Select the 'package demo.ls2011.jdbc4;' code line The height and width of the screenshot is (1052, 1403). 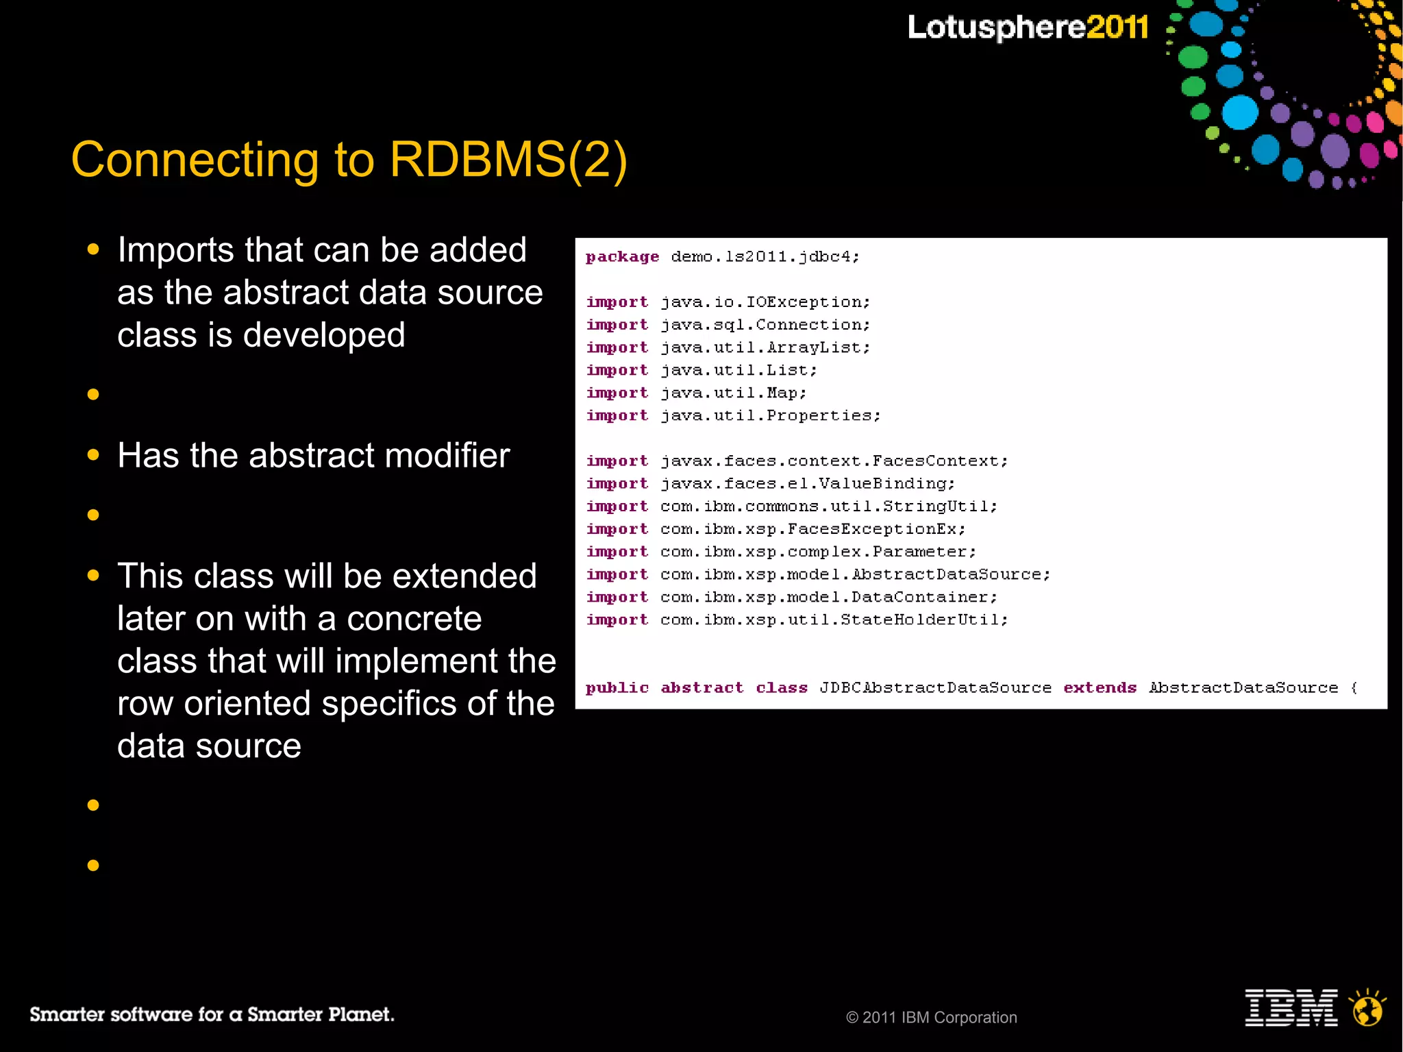pyautogui.click(x=722, y=256)
